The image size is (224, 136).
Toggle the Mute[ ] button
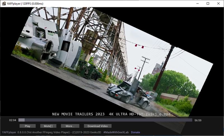point(48,126)
